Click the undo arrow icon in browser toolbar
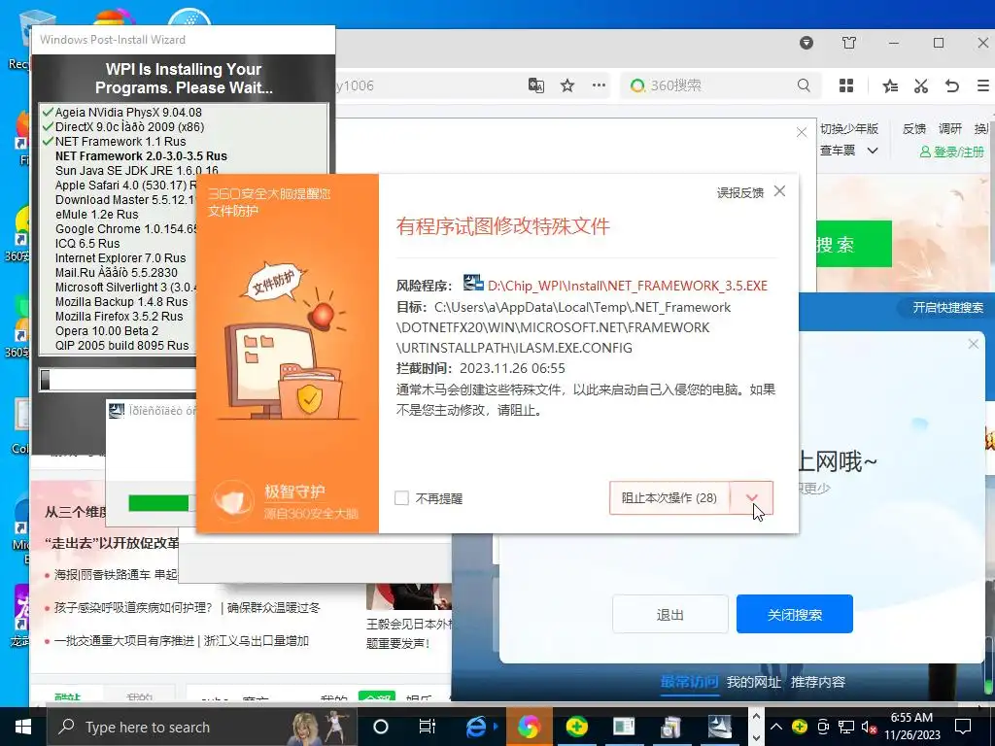Image resolution: width=995 pixels, height=746 pixels. [x=952, y=85]
